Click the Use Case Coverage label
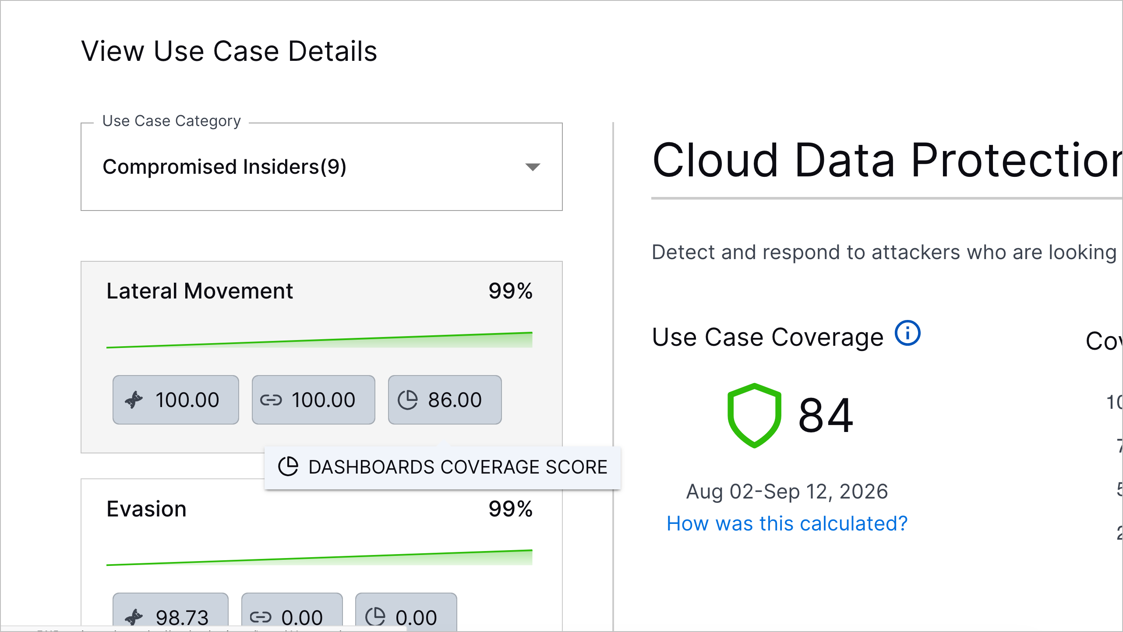Screen dimensions: 1123x632 tap(767, 337)
